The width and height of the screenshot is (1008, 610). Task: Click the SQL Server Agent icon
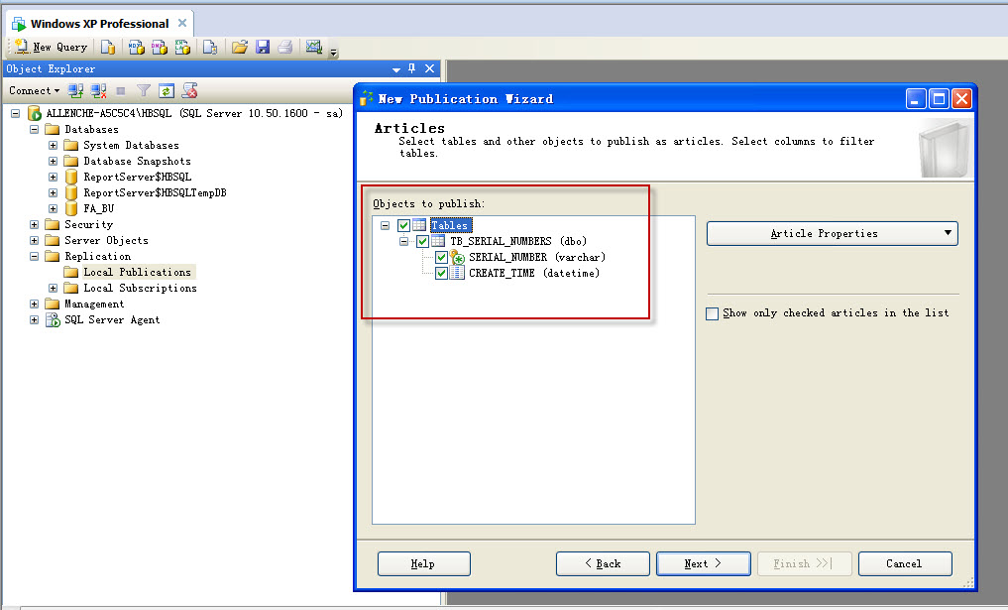coord(53,319)
